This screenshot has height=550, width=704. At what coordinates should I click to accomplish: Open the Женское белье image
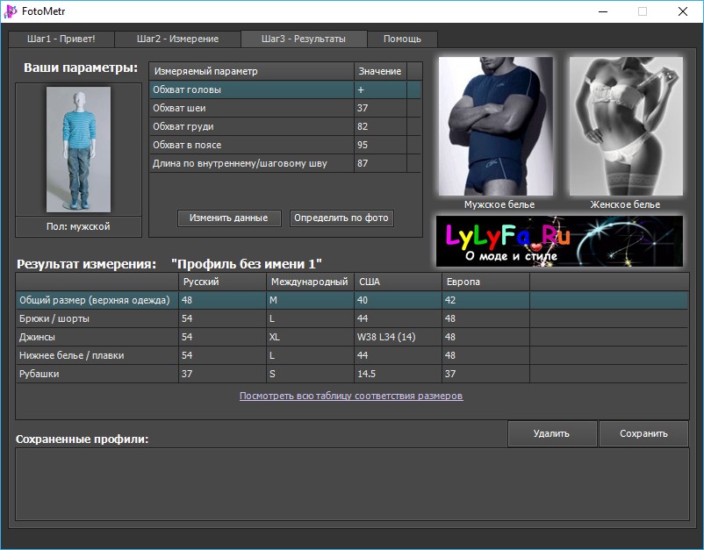pos(627,126)
